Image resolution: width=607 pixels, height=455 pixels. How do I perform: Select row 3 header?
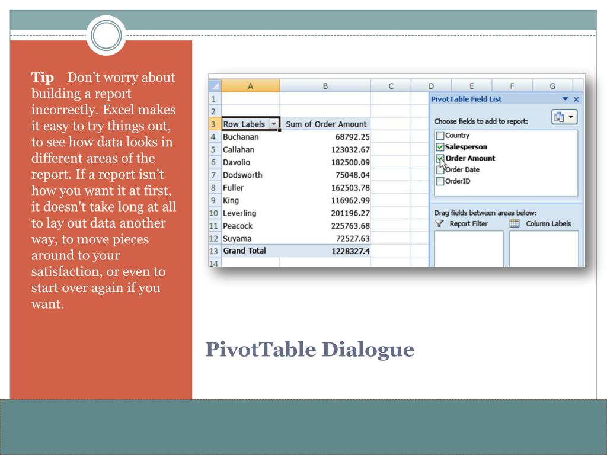tap(215, 124)
